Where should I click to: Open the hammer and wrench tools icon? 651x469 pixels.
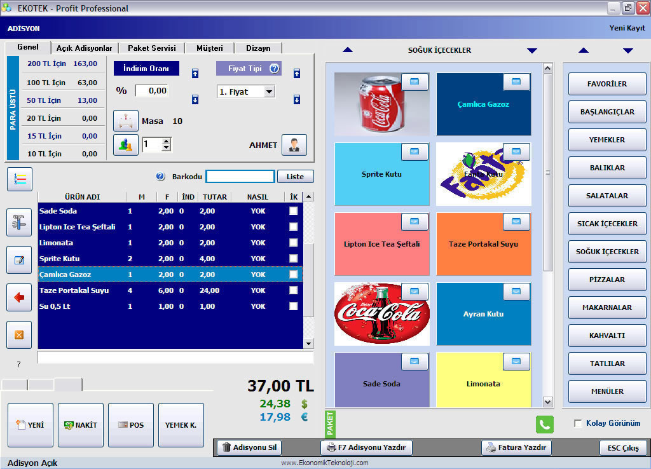[x=19, y=222]
